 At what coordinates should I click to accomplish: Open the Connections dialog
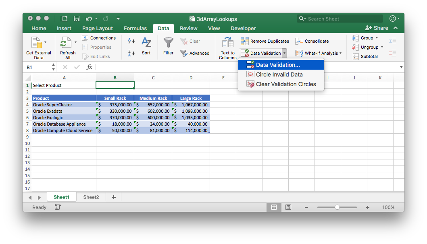point(99,38)
